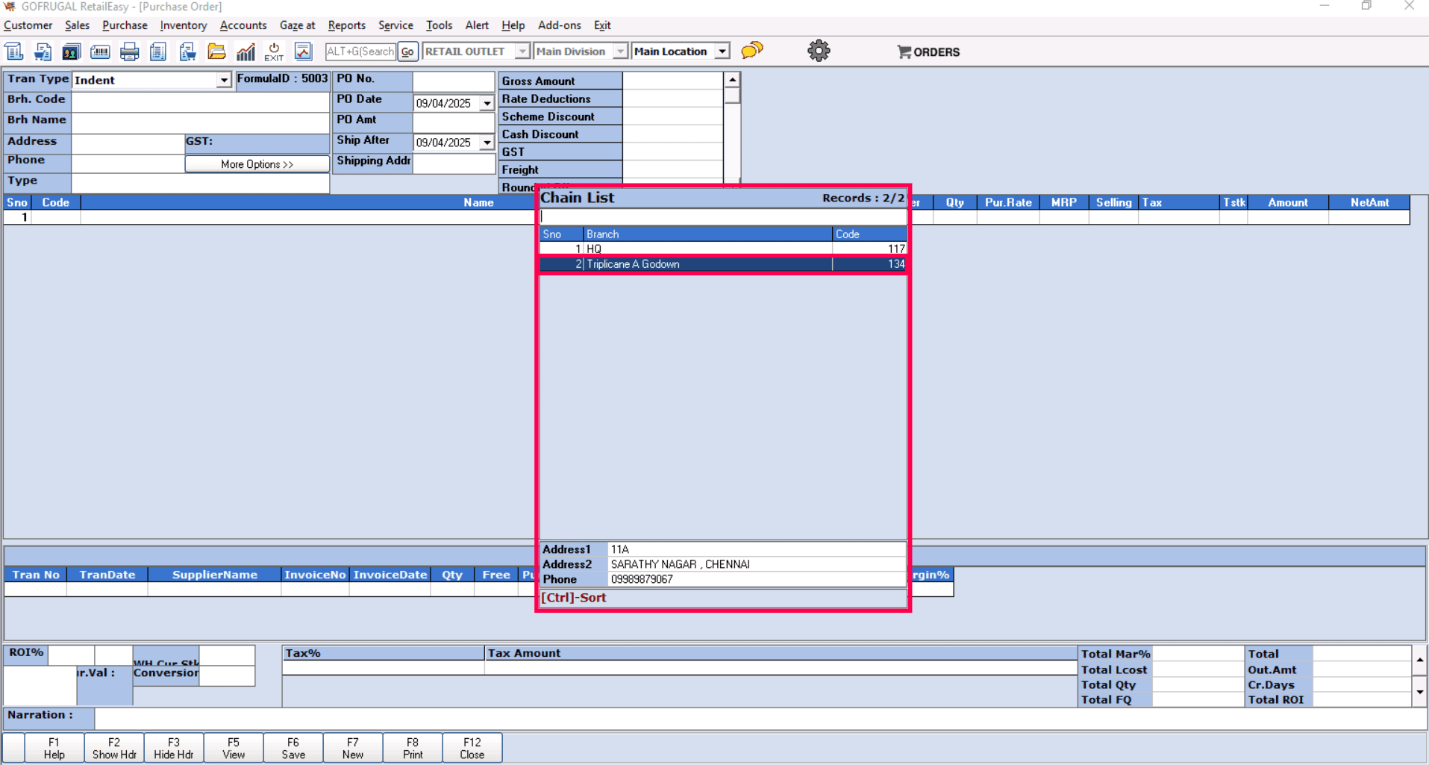Viewport: 1429px width, 765px height.
Task: Expand the Tran Type Indent dropdown
Action: point(224,80)
